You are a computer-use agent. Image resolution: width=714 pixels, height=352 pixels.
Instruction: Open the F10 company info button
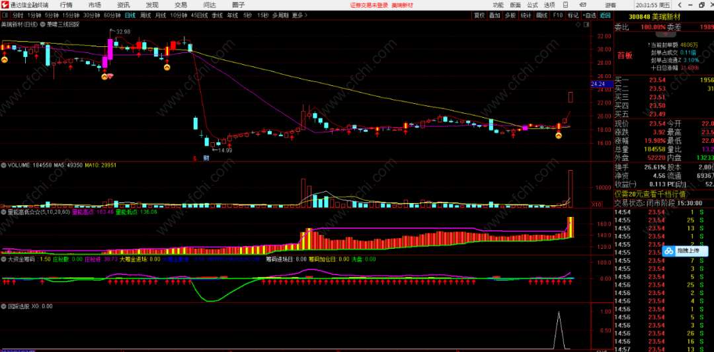557,15
